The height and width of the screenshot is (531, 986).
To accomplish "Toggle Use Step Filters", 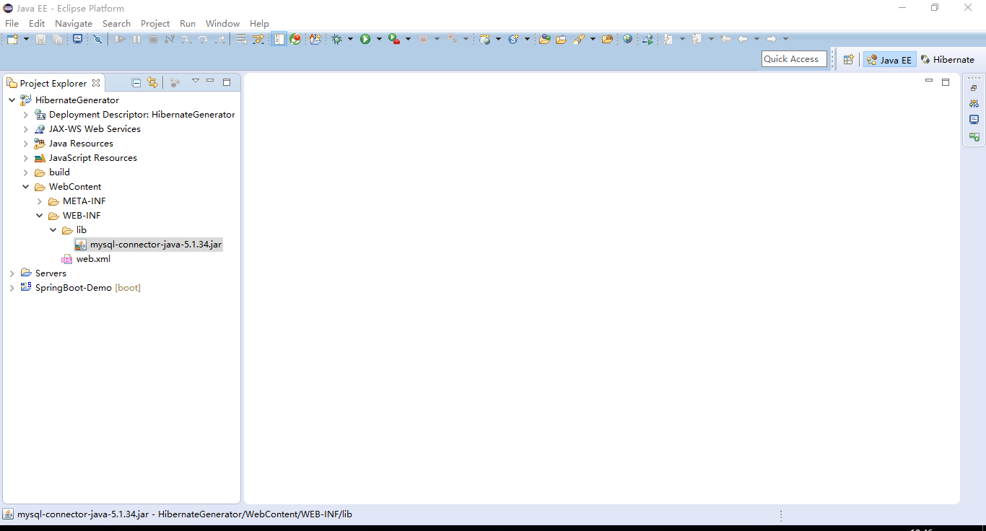I will tap(258, 39).
